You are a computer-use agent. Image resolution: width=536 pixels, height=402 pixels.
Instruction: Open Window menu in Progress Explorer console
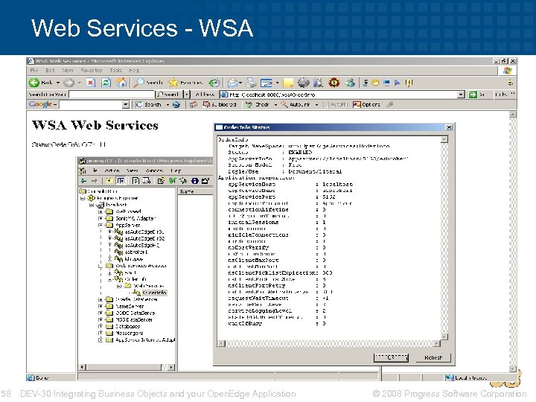coord(154,170)
